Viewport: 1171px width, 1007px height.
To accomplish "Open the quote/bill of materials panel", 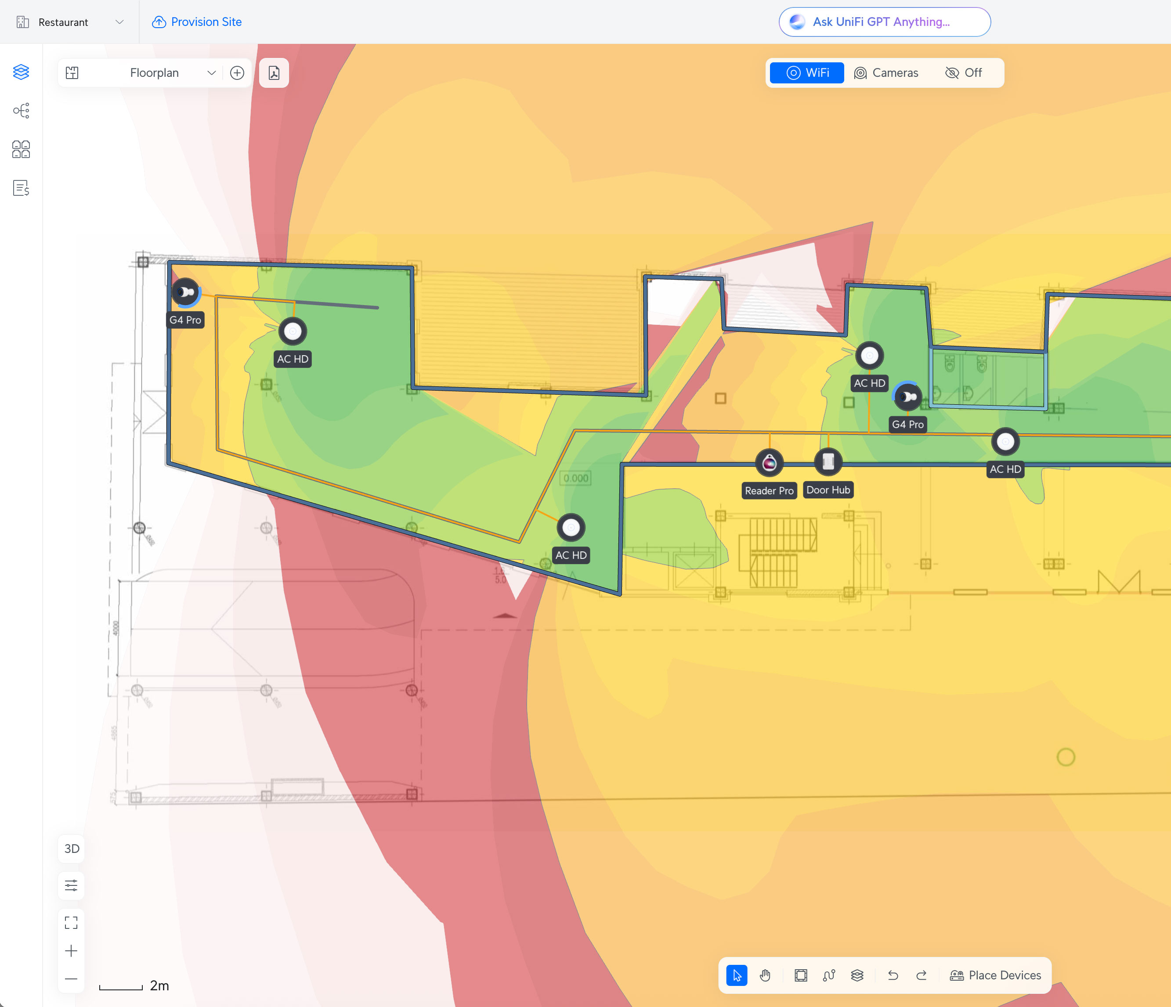I will [x=20, y=188].
